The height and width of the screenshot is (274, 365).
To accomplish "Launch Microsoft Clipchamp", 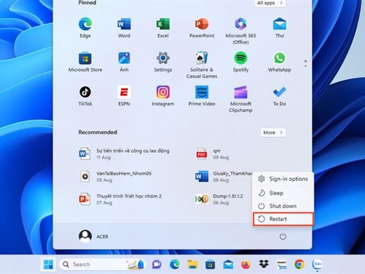I will (x=240, y=92).
